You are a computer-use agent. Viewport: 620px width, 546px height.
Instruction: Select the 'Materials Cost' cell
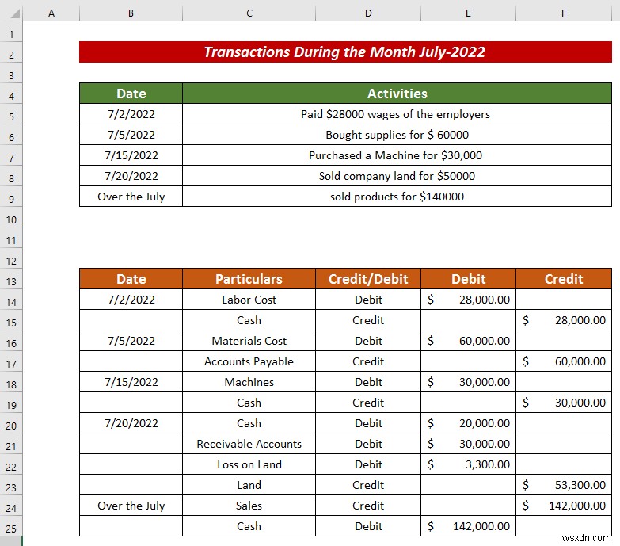tap(249, 341)
